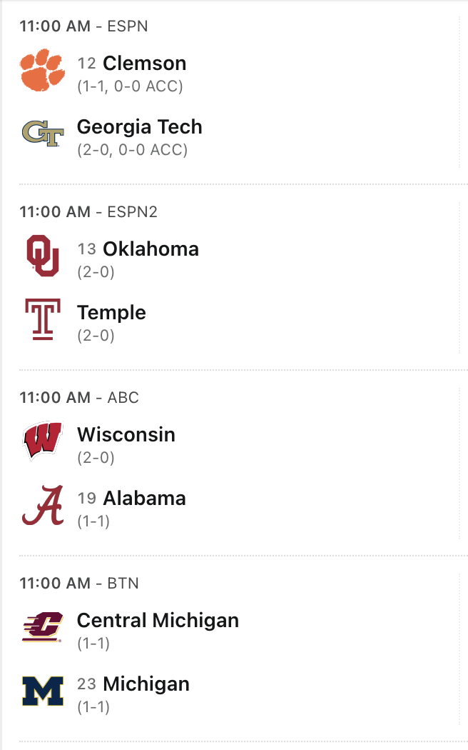The height and width of the screenshot is (750, 468).
Task: Click the Georgia Tech GT logo
Action: click(42, 134)
